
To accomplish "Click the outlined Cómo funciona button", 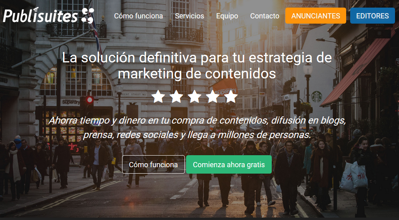I will coord(153,164).
